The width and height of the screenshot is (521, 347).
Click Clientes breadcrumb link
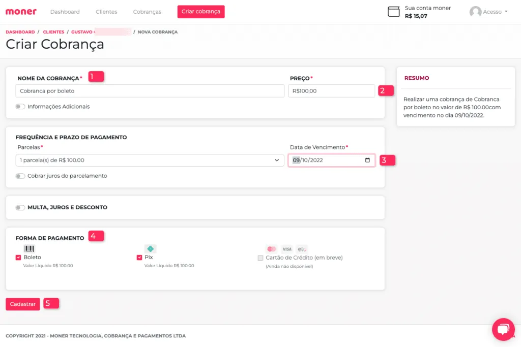[x=53, y=32]
